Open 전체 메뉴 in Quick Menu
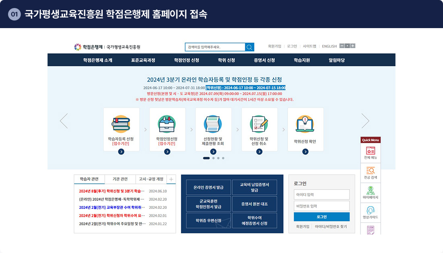The image size is (443, 253). tap(371, 153)
